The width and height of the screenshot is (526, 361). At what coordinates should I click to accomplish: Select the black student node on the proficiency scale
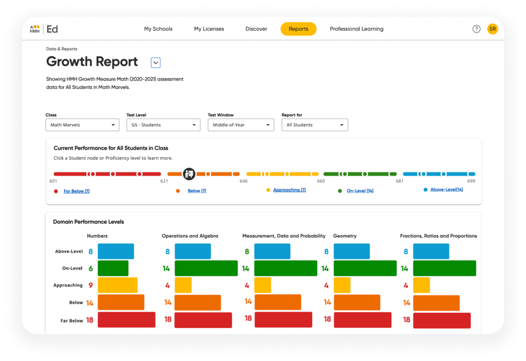tap(189, 174)
